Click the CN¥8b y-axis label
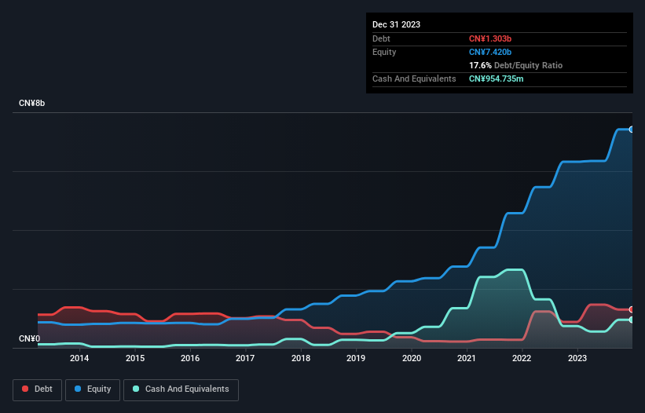Viewport: 645px width, 413px height. point(31,103)
